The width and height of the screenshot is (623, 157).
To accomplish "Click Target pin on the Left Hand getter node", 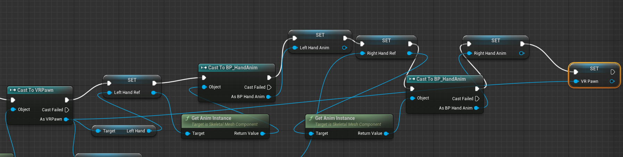I will tap(98, 131).
